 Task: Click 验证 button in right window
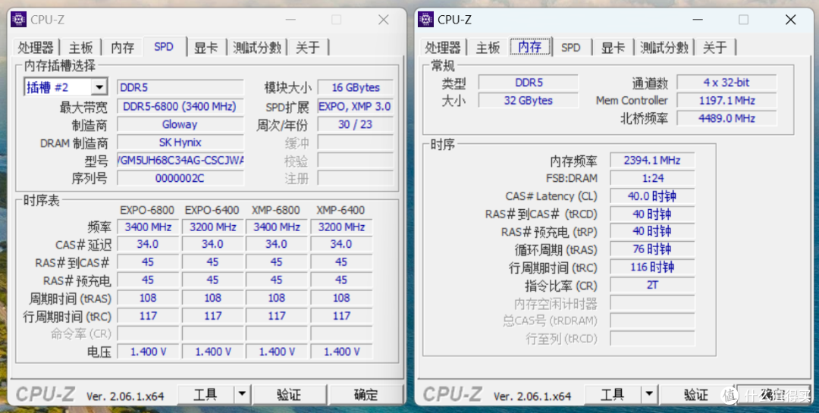(x=696, y=394)
